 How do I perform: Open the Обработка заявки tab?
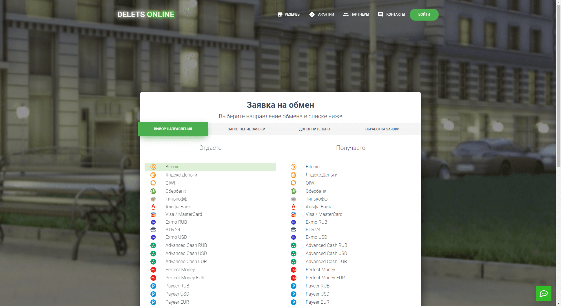[382, 129]
